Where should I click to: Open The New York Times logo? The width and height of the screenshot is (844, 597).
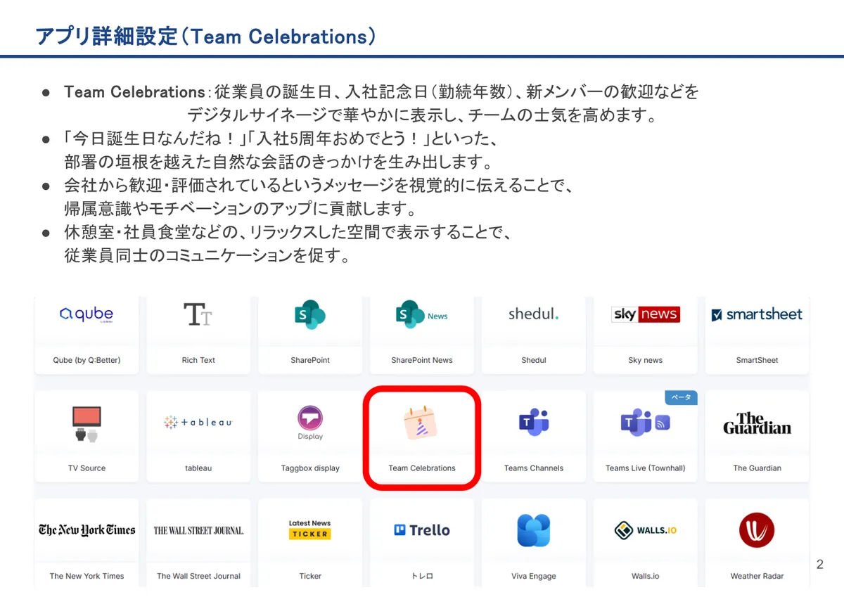tap(87, 530)
